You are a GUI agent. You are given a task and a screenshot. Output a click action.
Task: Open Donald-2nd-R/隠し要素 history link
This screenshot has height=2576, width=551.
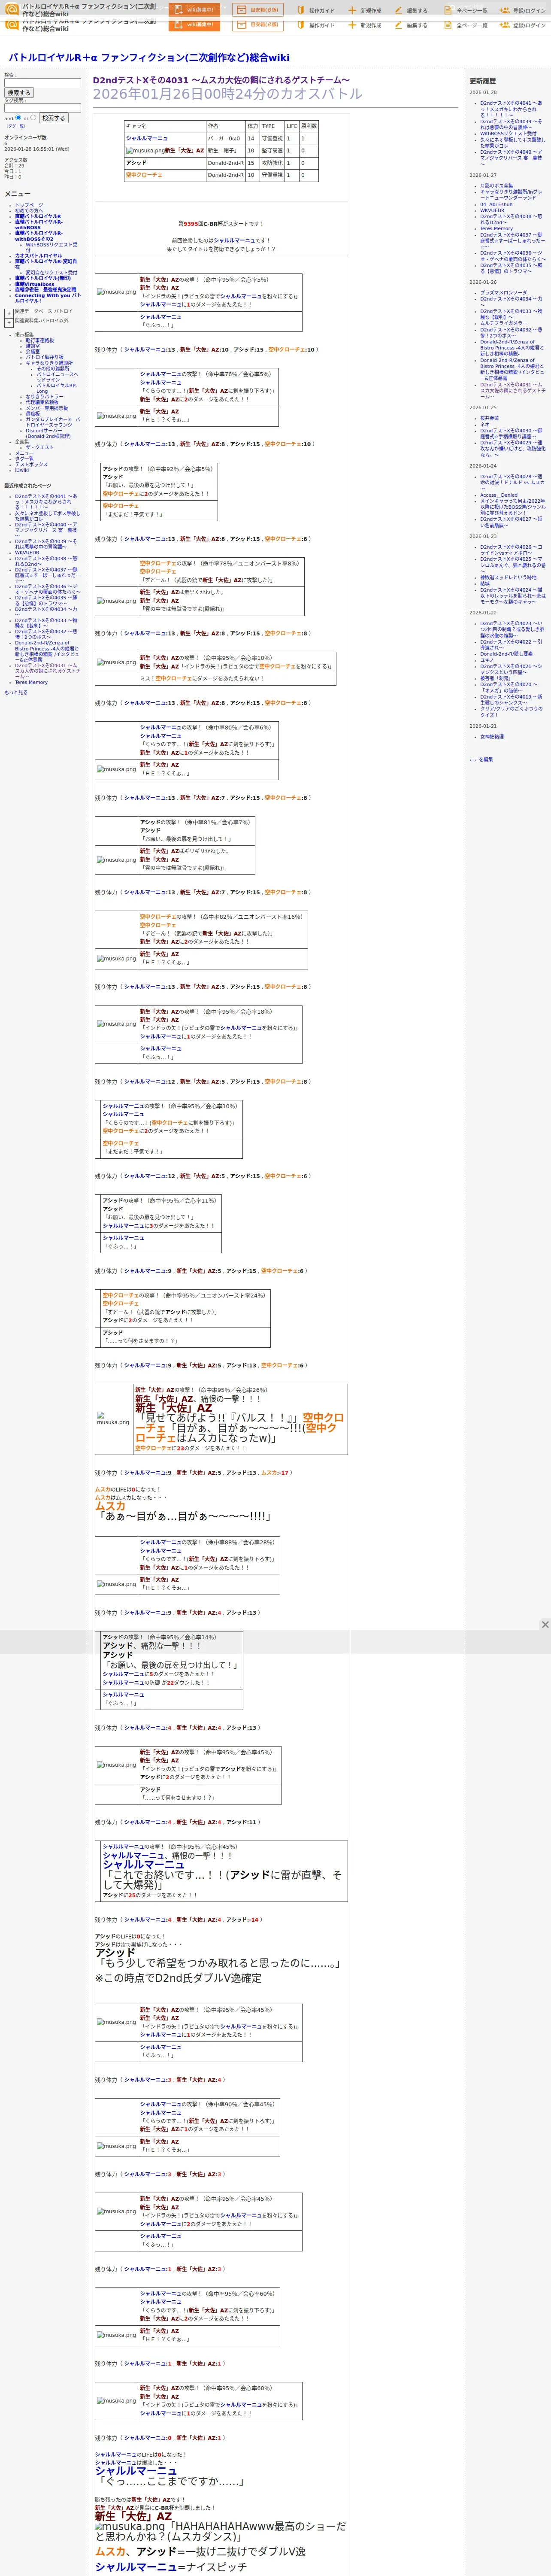(x=506, y=653)
